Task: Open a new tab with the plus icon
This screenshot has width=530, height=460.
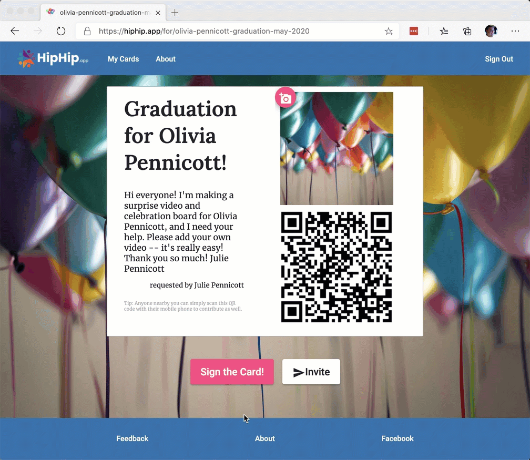Action: [175, 13]
